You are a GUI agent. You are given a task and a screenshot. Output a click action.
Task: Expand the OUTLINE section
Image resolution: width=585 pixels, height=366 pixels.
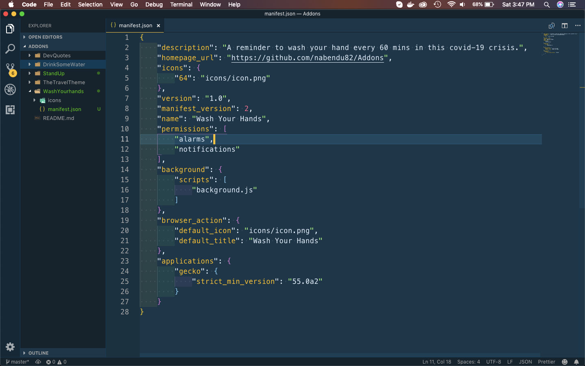point(63,353)
